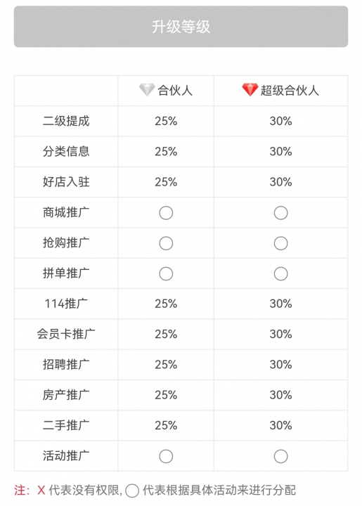Click the 合伙人 circle in 拼单推广 row
The height and width of the screenshot is (506, 362).
(x=166, y=274)
